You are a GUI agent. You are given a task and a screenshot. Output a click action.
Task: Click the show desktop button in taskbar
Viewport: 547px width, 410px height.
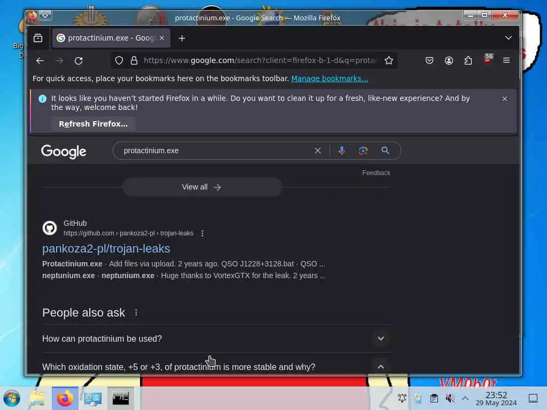coord(533,398)
